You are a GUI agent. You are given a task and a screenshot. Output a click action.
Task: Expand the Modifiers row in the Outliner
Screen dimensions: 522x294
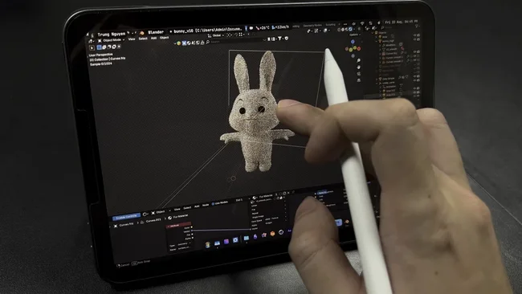tap(380, 46)
